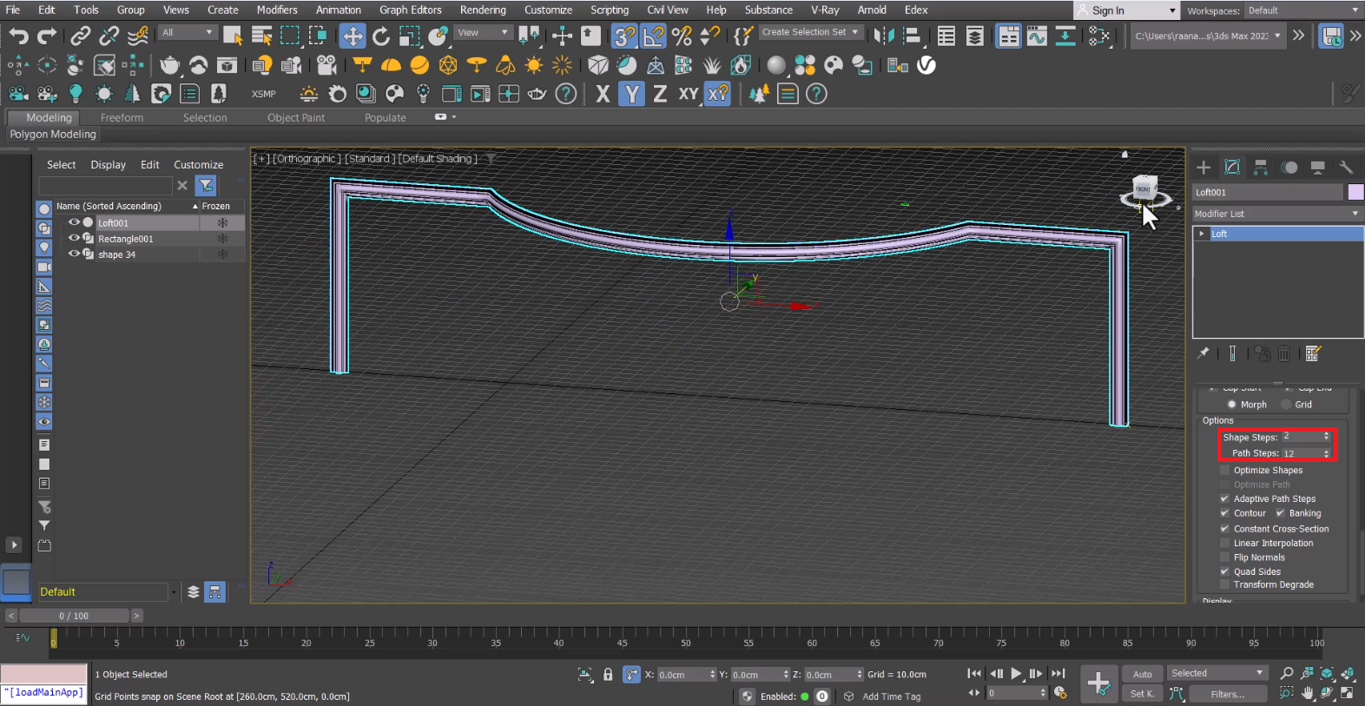
Task: Click the Angle Snap toggle icon
Action: coord(653,36)
